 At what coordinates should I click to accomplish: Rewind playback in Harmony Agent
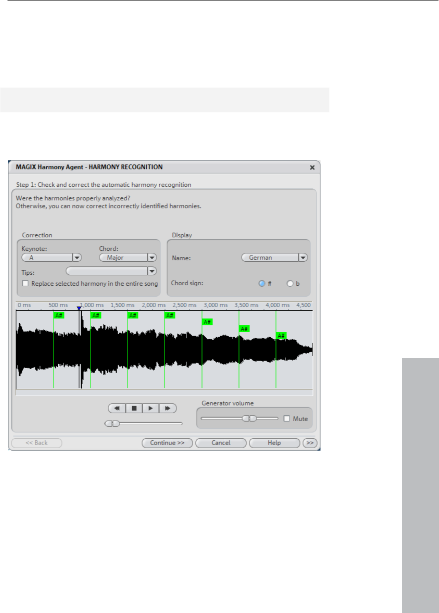point(116,408)
